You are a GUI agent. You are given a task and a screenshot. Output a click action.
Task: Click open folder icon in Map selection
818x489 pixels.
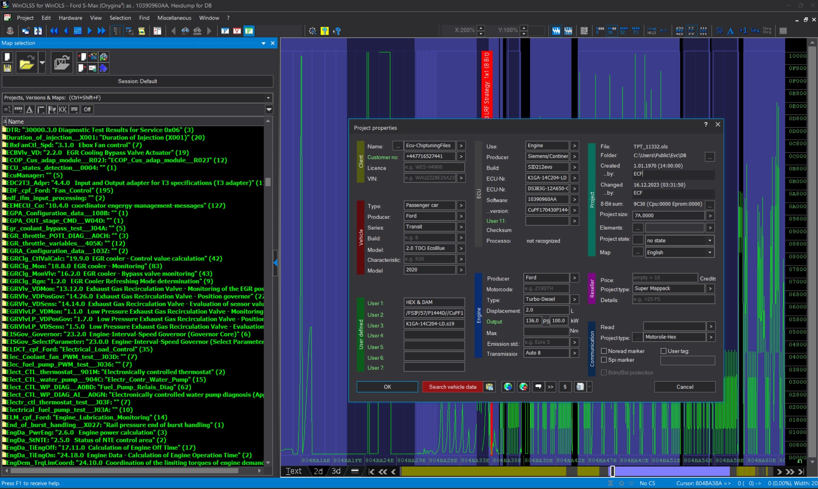(x=27, y=62)
